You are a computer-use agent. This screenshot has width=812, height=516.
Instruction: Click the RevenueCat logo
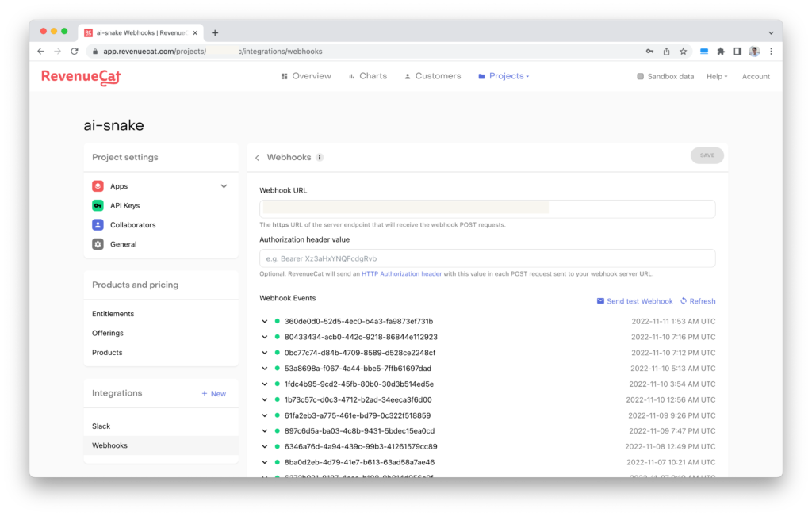81,77
